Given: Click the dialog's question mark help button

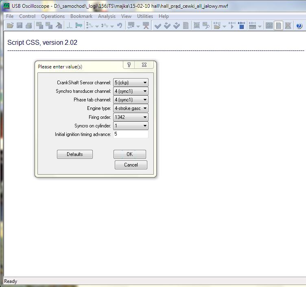Looking at the screenshot, I should [129, 65].
